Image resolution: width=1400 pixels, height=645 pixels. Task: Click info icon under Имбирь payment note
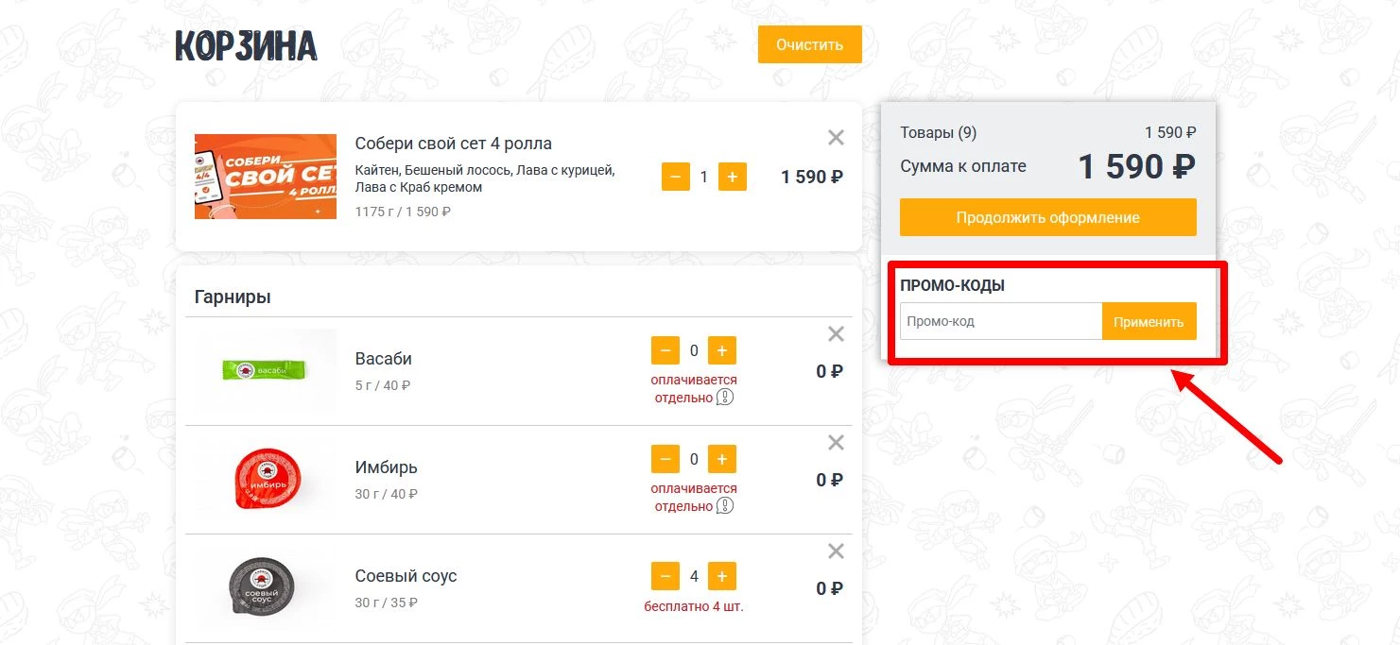pyautogui.click(x=725, y=506)
